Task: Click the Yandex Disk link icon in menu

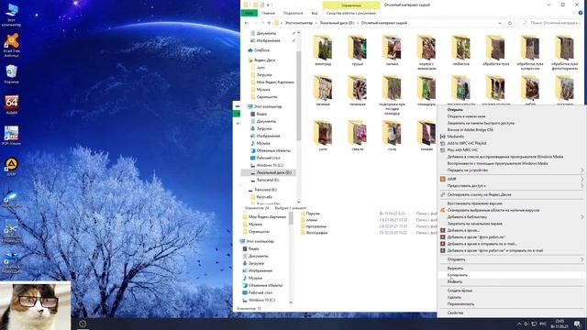Action: (x=442, y=194)
